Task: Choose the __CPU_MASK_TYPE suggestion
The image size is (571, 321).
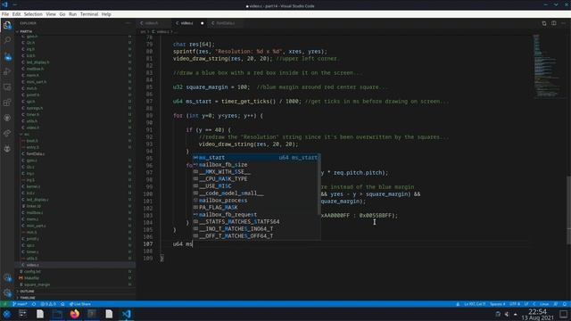Action: 256,179
